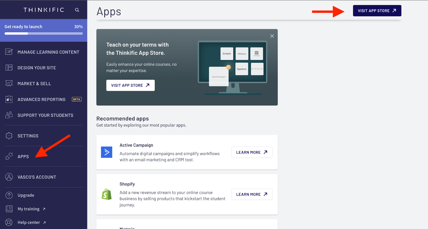Click the Manage Learning Content pencil icon
This screenshot has height=229, width=428.
[x=9, y=52]
